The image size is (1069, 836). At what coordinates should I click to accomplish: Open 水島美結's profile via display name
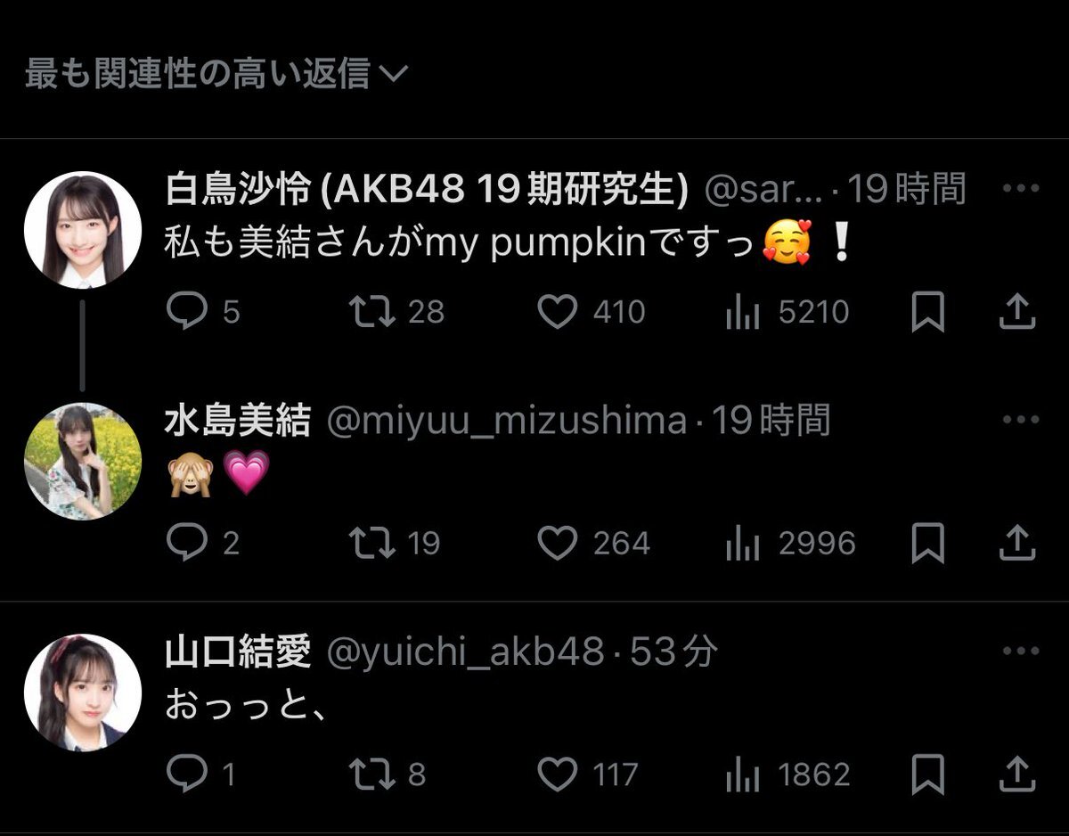point(237,421)
